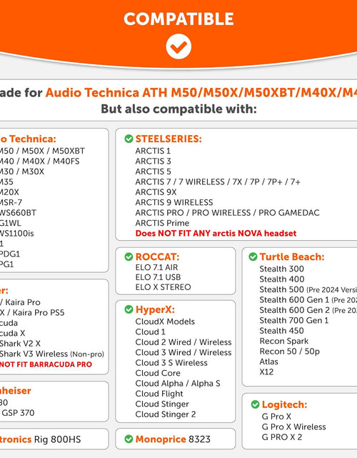Click green checkmark next to Monoprice 8323
357x458 pixels.
(129, 439)
